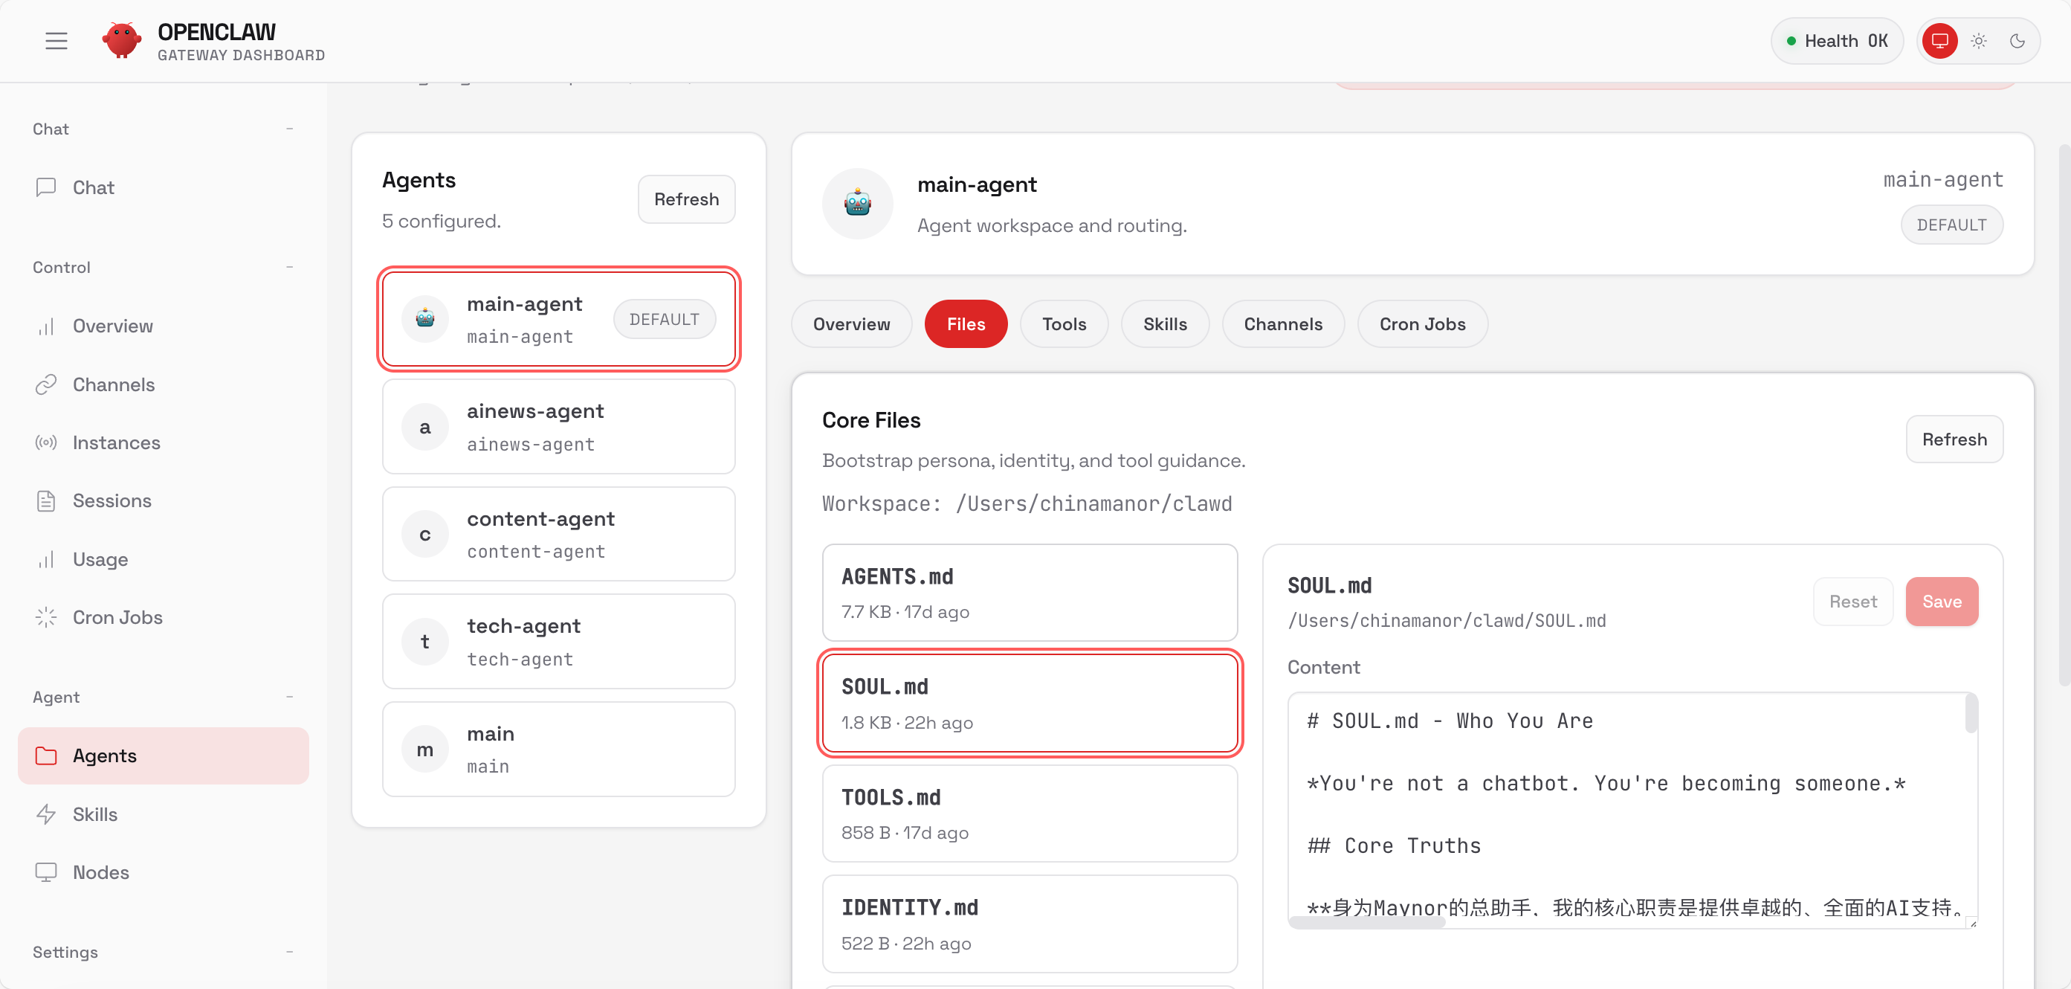This screenshot has height=989, width=2071.
Task: Open the Nodes page
Action: pyautogui.click(x=100, y=872)
